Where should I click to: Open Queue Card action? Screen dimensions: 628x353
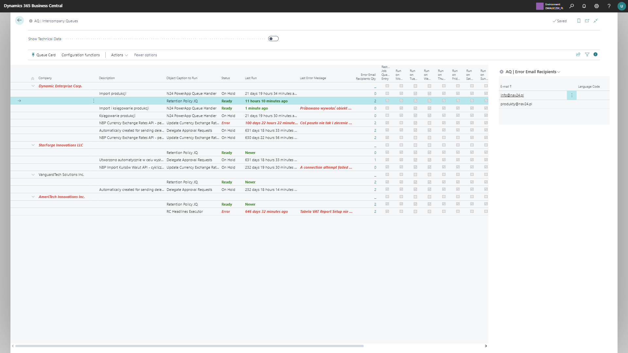(44, 55)
